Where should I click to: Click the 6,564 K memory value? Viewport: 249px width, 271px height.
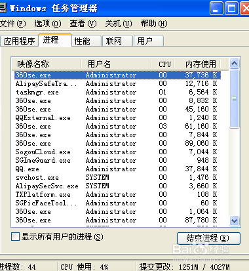203,92
